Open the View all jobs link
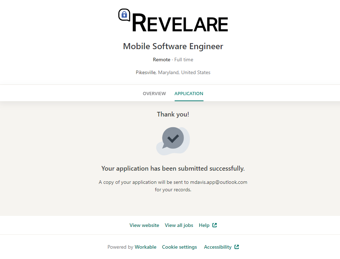340x259 pixels. click(x=179, y=225)
